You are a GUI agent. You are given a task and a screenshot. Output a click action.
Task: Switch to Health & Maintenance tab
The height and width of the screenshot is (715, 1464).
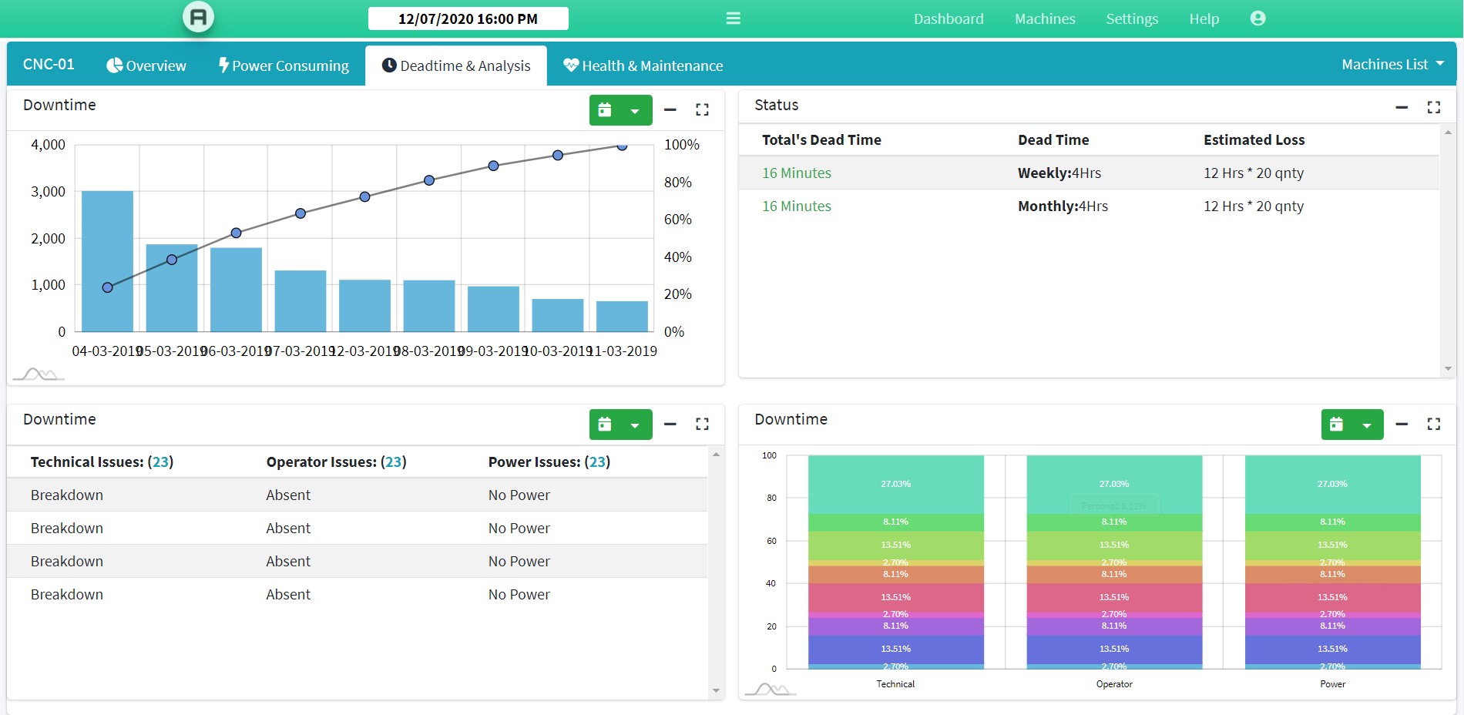[643, 65]
